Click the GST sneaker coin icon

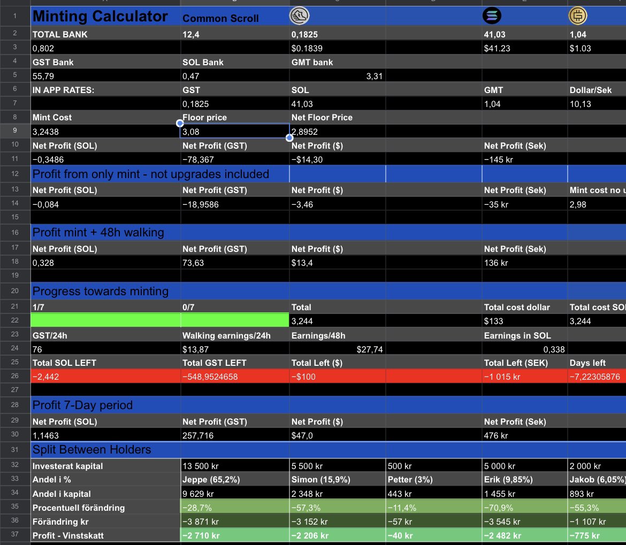coord(299,16)
